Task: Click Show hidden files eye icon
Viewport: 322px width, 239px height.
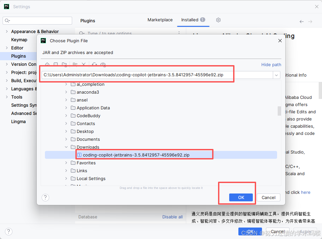Action: click(x=103, y=64)
